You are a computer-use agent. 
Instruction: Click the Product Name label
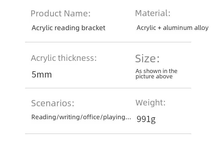pos(61,14)
